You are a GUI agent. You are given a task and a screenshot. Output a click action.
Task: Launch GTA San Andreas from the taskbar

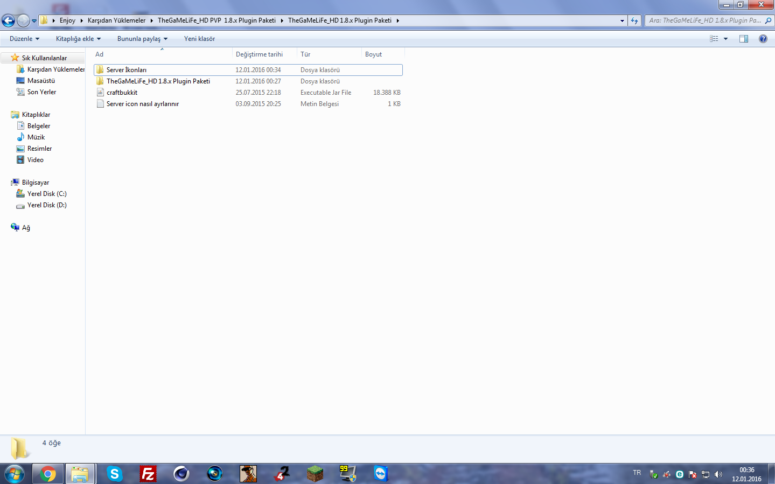[x=248, y=474]
